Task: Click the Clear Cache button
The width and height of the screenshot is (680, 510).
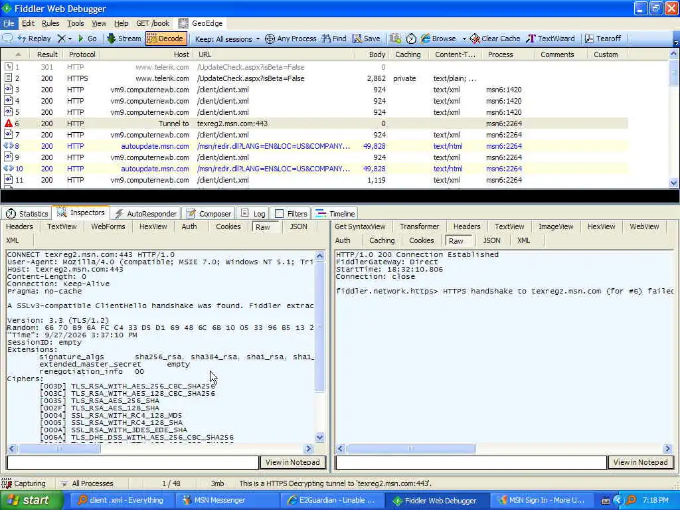Action: [495, 39]
